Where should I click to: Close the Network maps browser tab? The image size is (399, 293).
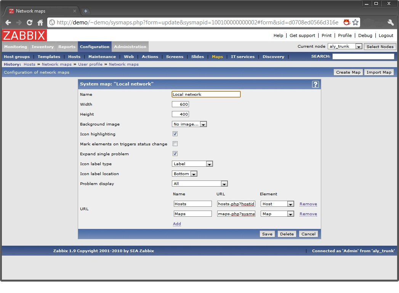(x=75, y=11)
